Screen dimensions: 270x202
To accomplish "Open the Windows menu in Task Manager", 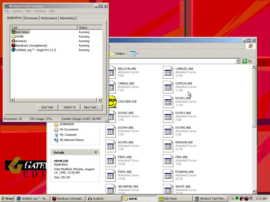I will pos(40,11).
